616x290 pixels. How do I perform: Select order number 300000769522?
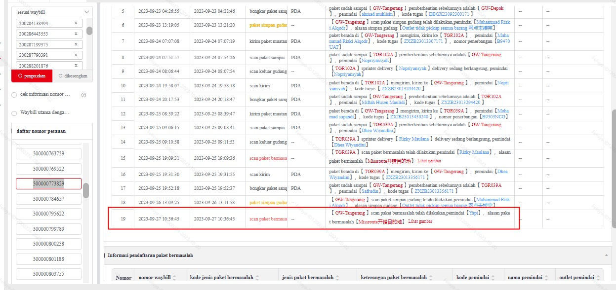pos(48,169)
